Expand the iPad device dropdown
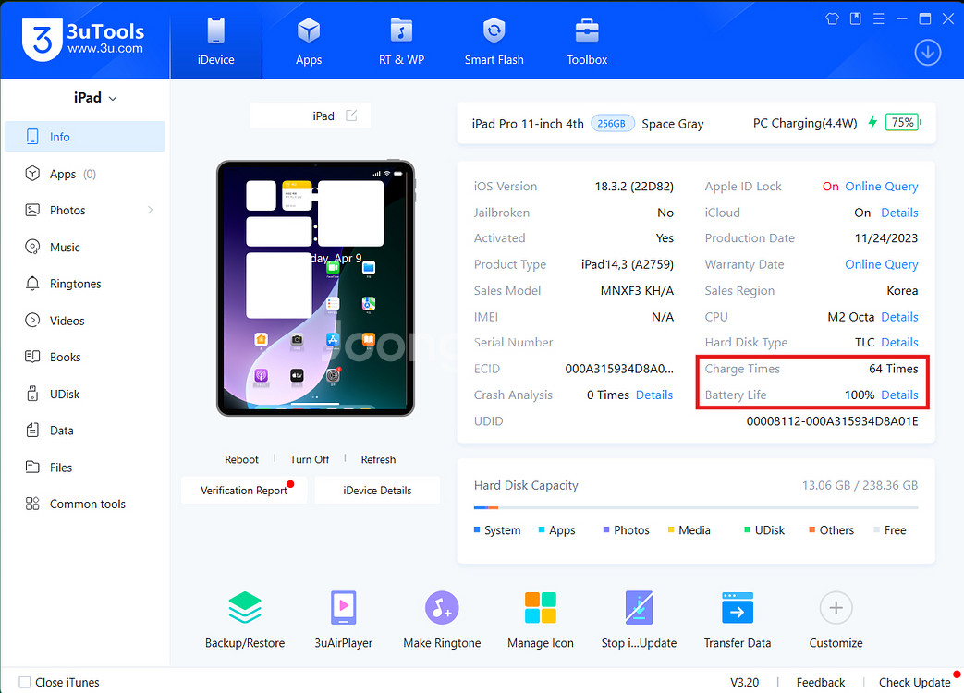964x693 pixels. [95, 98]
